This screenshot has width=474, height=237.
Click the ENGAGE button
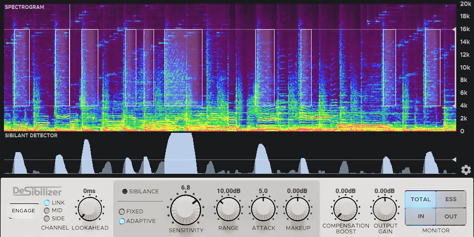point(24,211)
